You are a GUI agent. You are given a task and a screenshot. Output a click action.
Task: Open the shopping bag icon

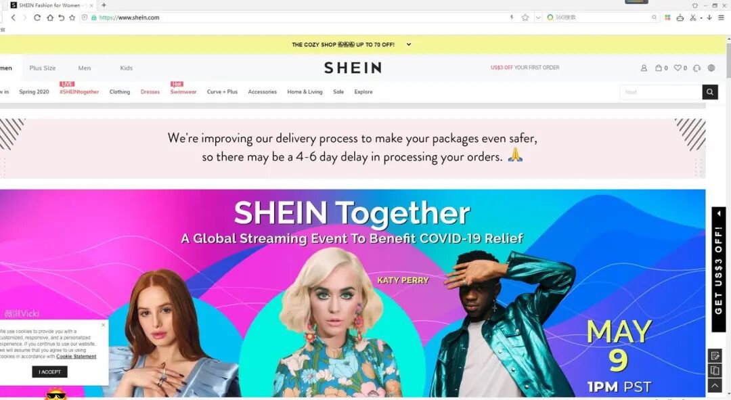point(659,68)
